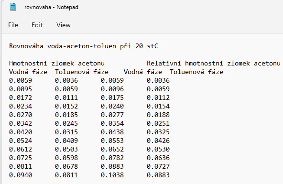Click the value 0.0409
Screen dimensions: 283x184
point(66,141)
